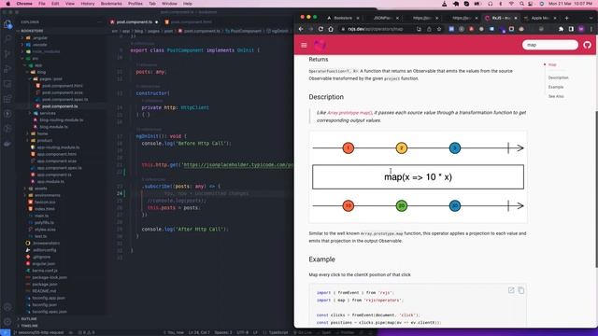
Task: Open the VS Code Search activity icon
Action: (7, 39)
